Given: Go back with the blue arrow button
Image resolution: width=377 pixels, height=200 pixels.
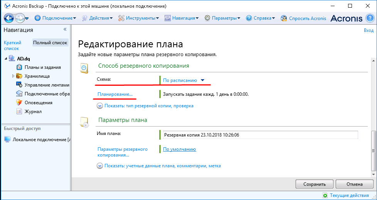Looking at the screenshot, I should (x=9, y=18).
